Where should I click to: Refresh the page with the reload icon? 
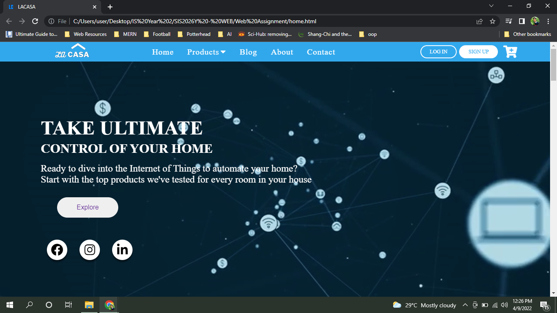pyautogui.click(x=35, y=21)
